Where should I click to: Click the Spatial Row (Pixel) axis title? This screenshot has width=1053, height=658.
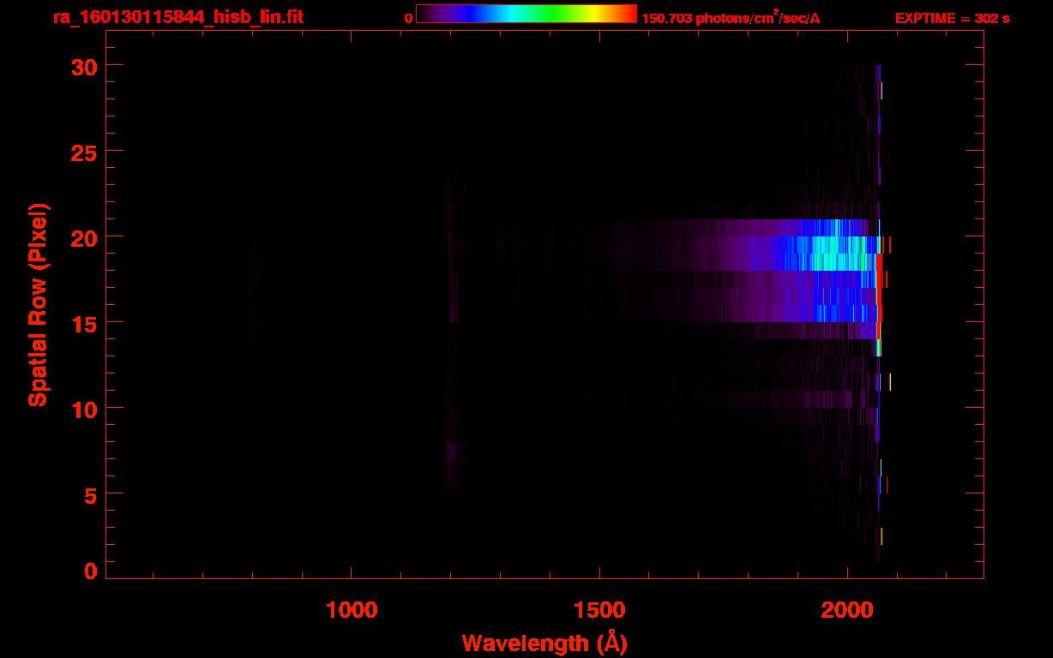(x=38, y=304)
